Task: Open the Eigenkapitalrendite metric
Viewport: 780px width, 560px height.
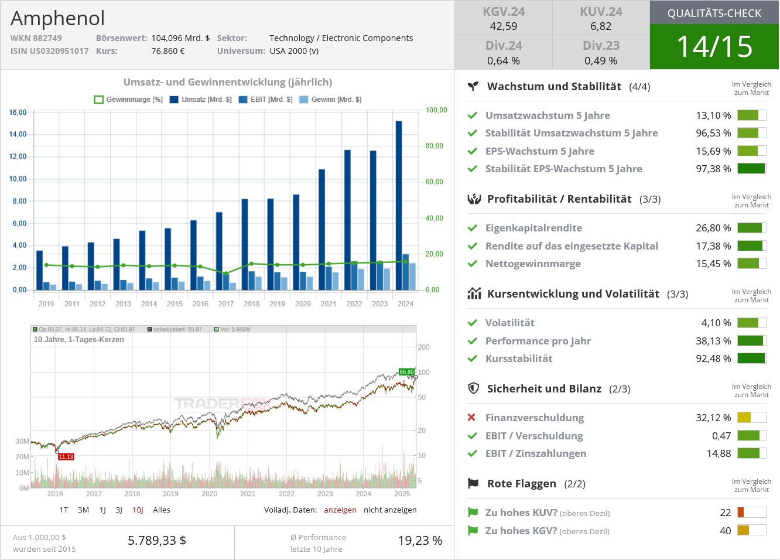Action: (533, 228)
